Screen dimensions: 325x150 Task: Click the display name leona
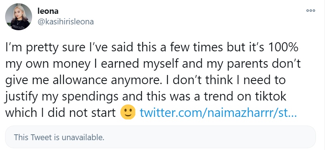pyautogui.click(x=48, y=11)
